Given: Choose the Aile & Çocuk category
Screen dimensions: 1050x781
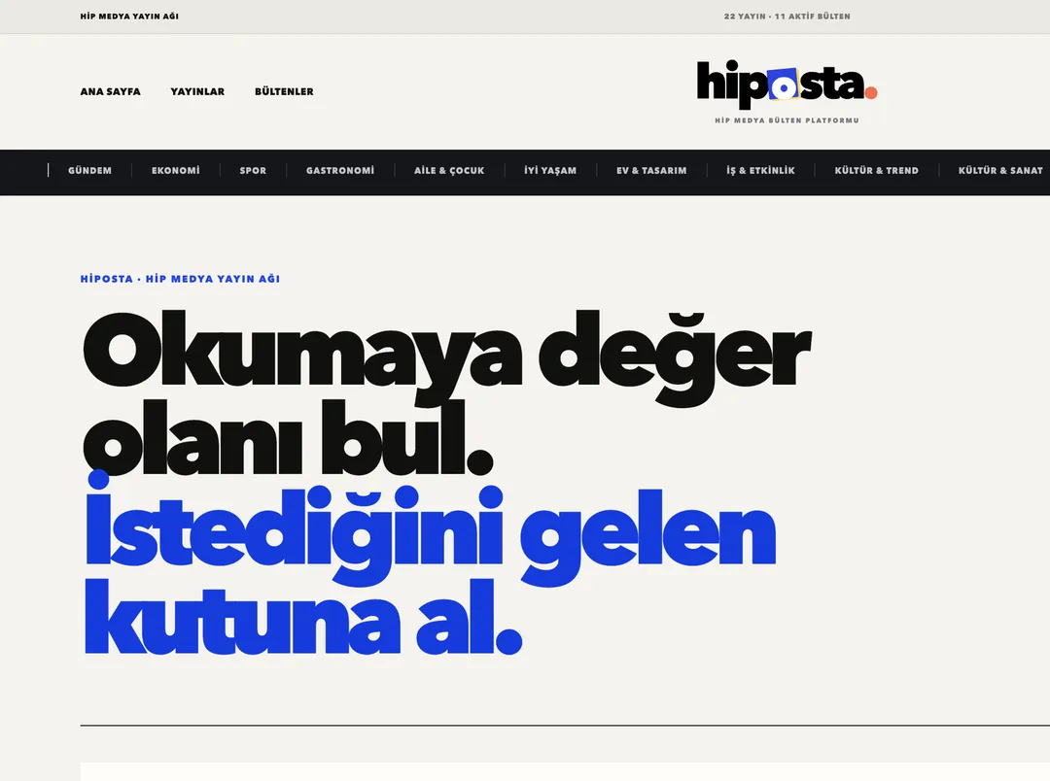Looking at the screenshot, I should (x=449, y=171).
